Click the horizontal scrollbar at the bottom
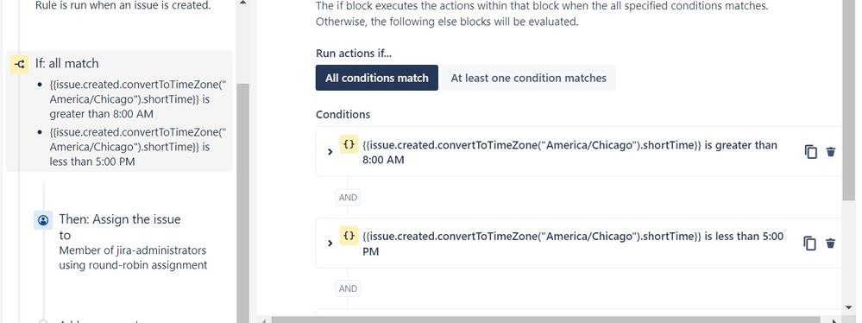862x323 pixels. pyautogui.click(x=545, y=320)
